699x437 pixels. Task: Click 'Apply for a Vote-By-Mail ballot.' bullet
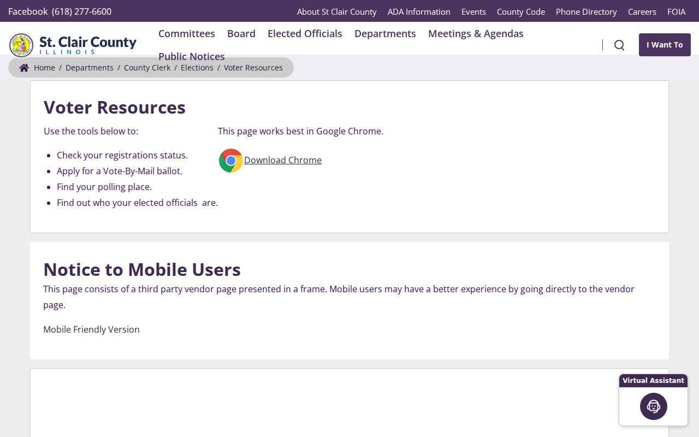coord(120,171)
